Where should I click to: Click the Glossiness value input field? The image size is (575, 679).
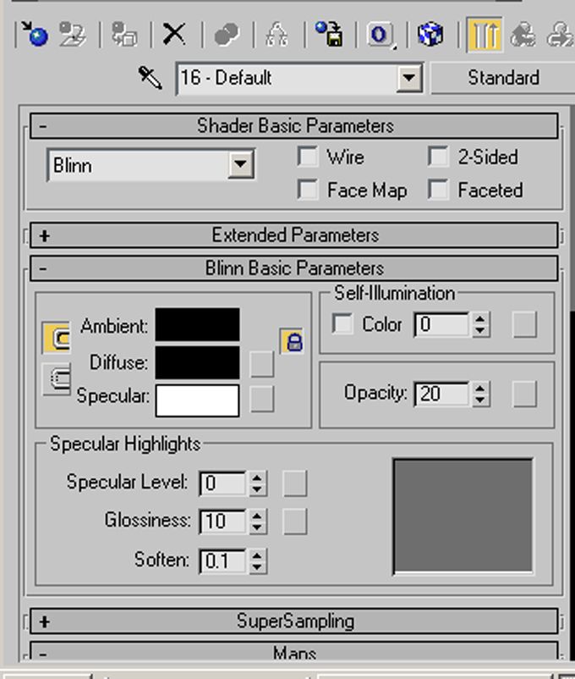click(222, 521)
